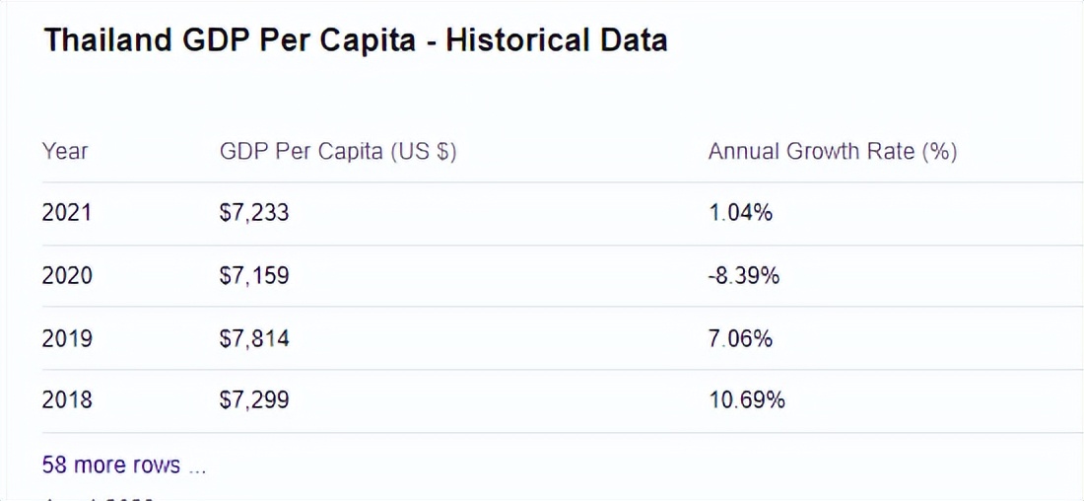This screenshot has height=501, width=1084.
Task: Click the cut-off text below the rows link
Action: [99, 497]
